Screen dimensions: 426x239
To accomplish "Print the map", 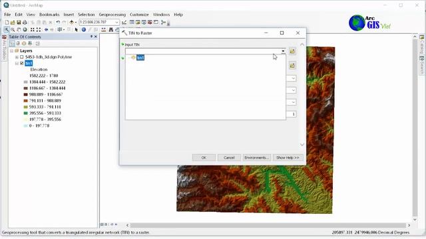I will [x=25, y=22].
